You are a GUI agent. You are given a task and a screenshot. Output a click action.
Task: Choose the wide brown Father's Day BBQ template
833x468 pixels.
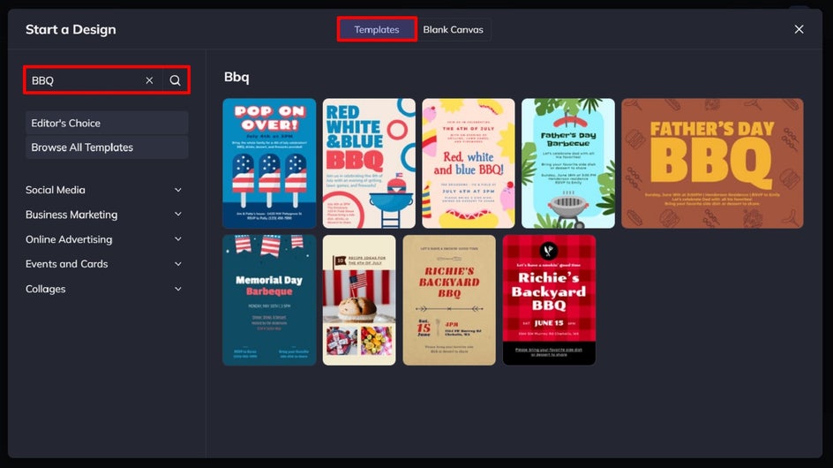[712, 163]
